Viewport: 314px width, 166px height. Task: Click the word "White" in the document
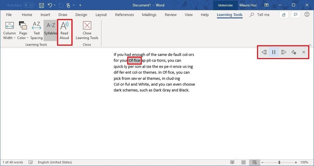143,84
